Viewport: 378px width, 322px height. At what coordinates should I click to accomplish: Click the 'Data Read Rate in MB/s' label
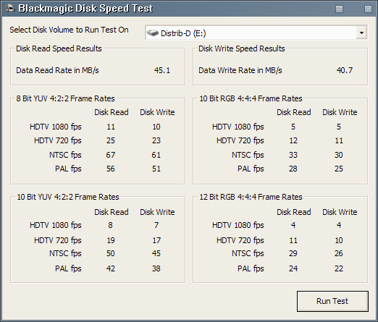click(57, 70)
